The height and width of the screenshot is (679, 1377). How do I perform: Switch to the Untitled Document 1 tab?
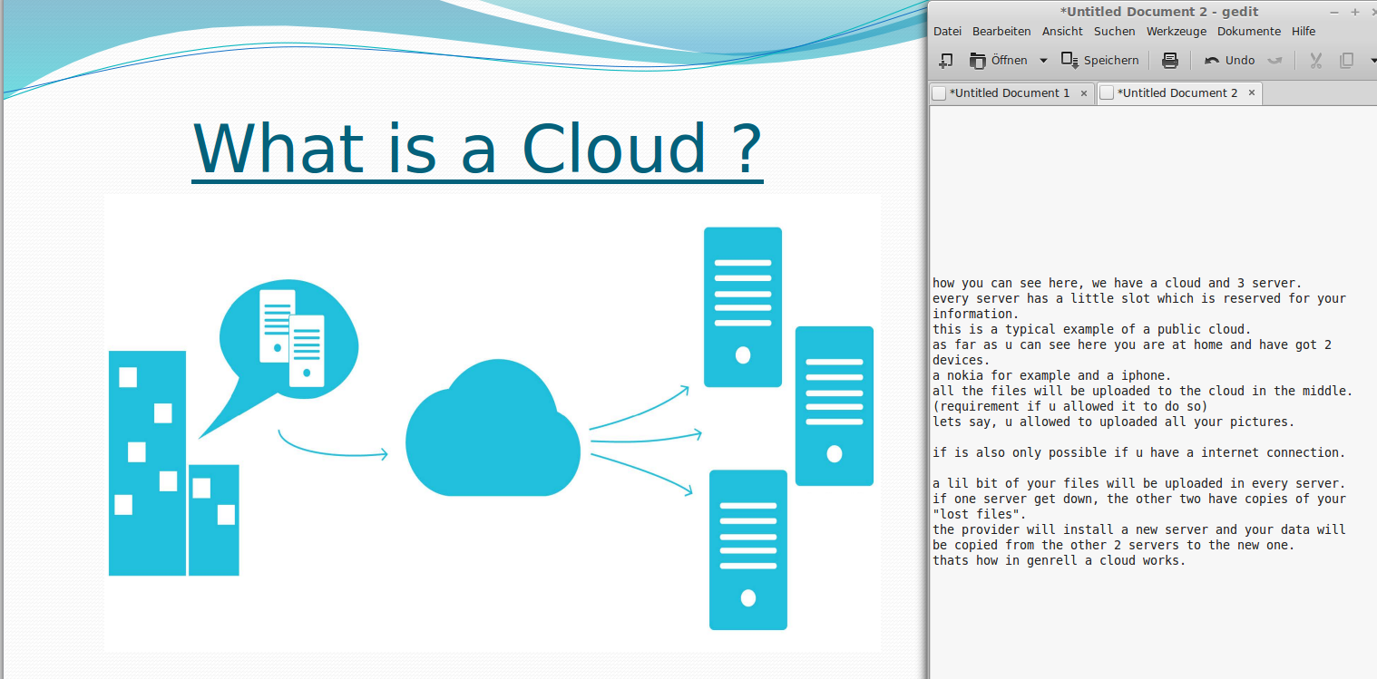[x=1009, y=93]
